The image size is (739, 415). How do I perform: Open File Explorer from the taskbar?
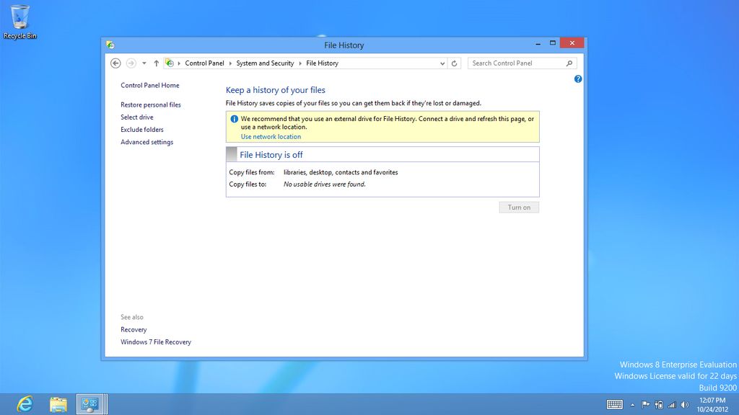click(58, 403)
